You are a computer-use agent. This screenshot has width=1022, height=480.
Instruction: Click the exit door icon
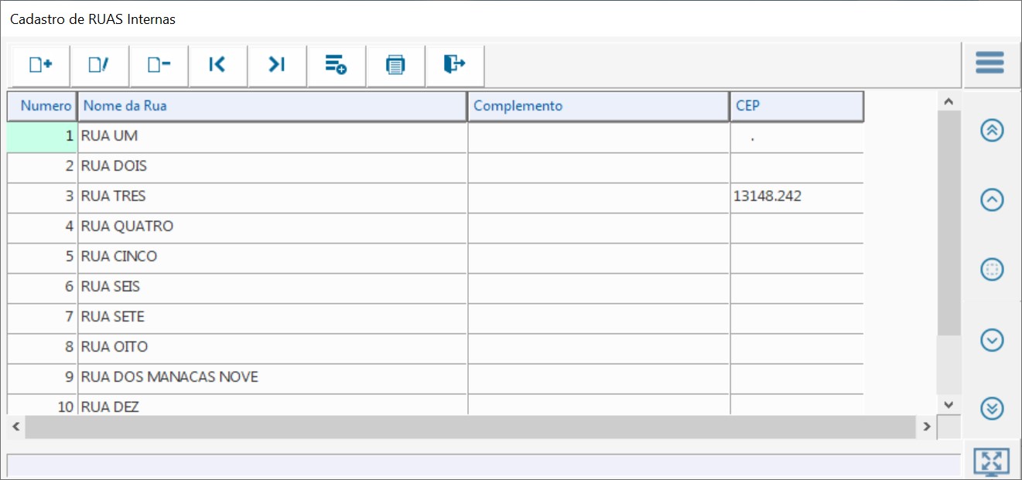coord(455,65)
